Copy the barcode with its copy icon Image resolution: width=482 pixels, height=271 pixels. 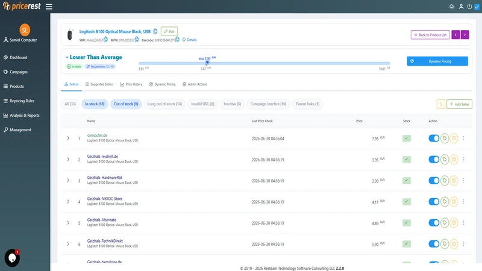click(177, 39)
